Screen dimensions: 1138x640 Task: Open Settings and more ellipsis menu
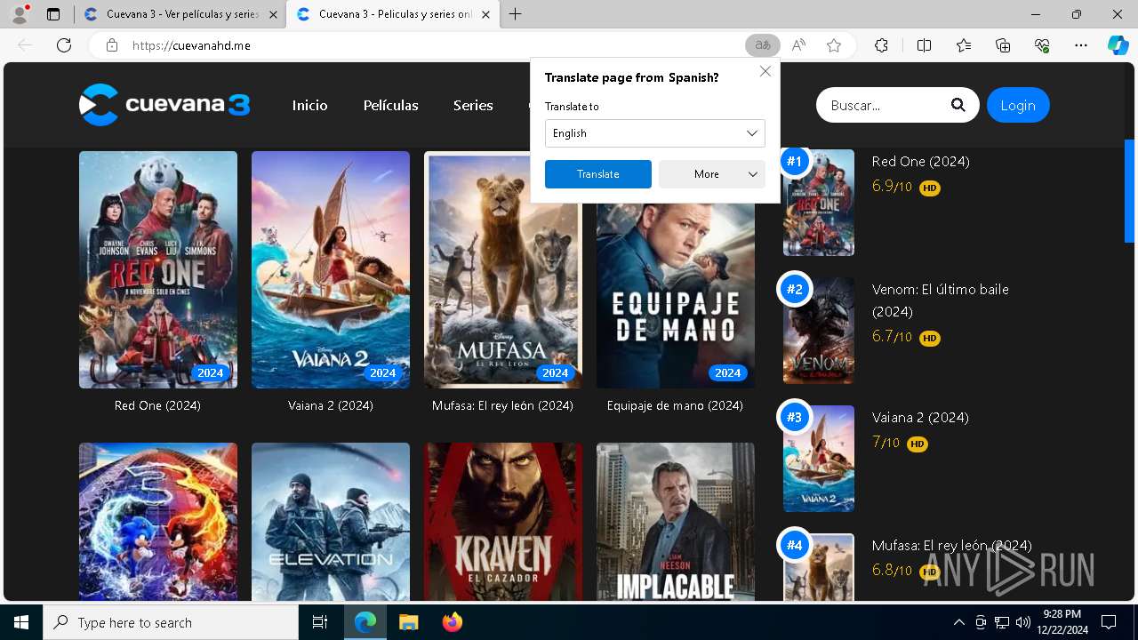coord(1081,45)
